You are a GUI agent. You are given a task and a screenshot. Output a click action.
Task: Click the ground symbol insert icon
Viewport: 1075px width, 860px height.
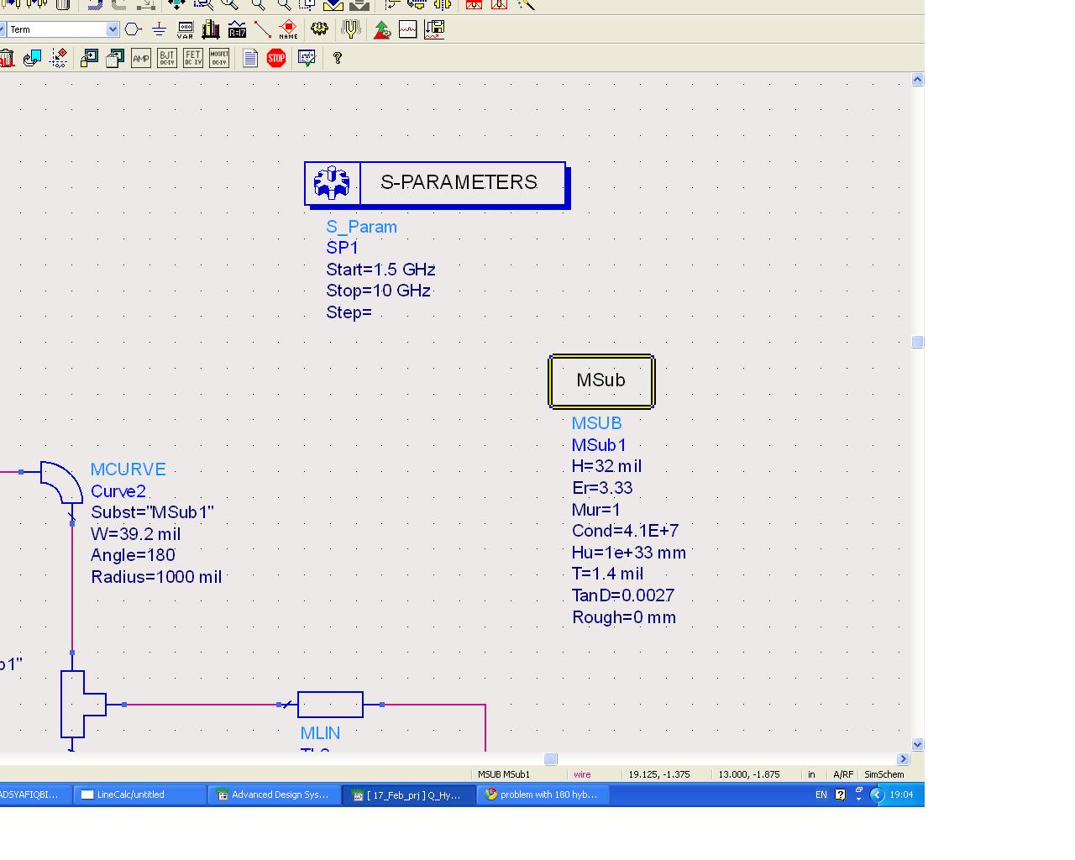(x=159, y=29)
